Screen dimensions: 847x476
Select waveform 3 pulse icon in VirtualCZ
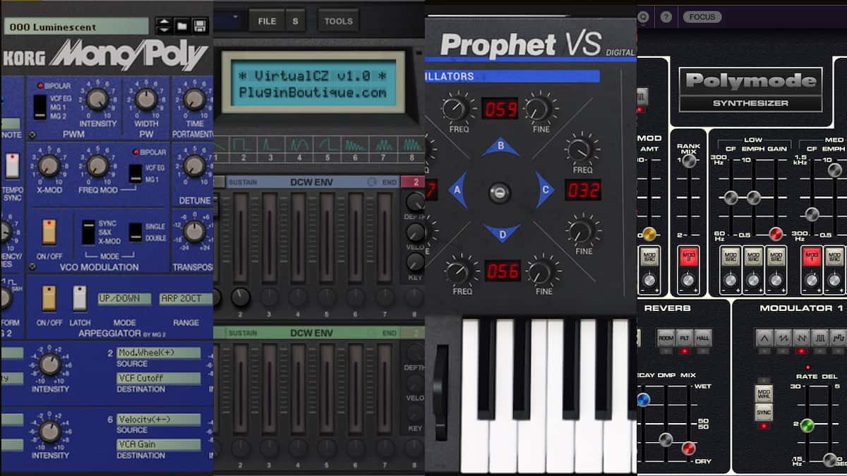click(270, 145)
